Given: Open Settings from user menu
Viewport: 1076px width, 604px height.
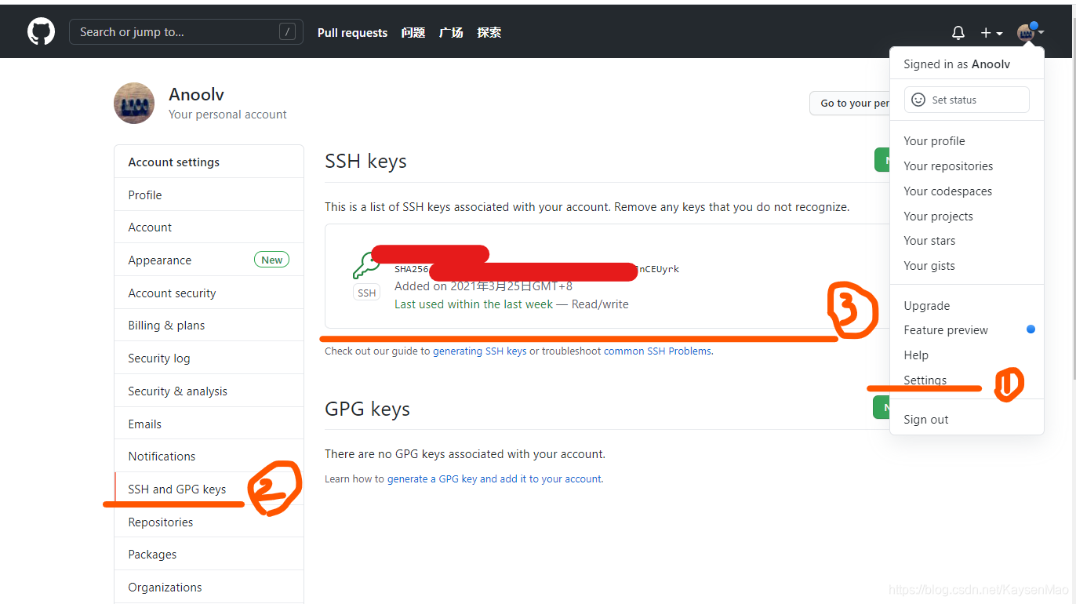Looking at the screenshot, I should tap(966, 380).
